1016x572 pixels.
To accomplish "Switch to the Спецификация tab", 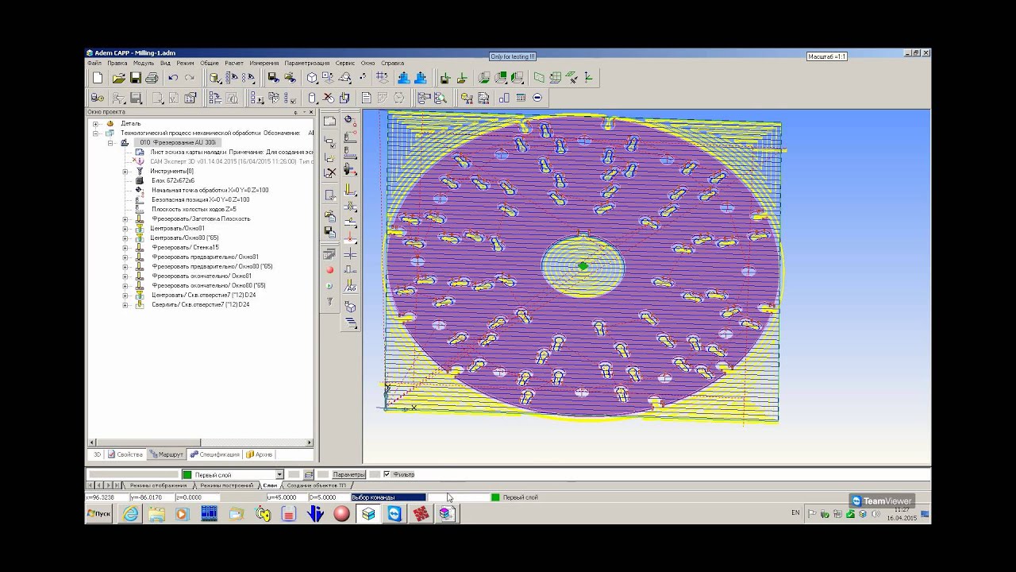I will 215,454.
